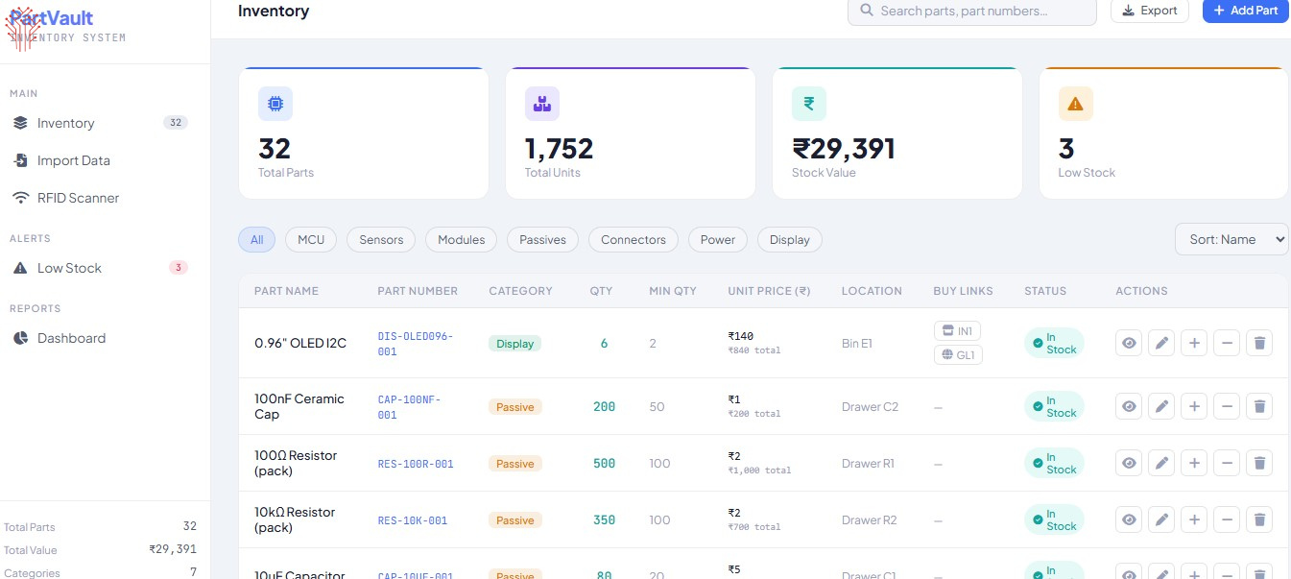Open the Sort: Name dropdown
This screenshot has height=579, width=1291.
tap(1231, 239)
